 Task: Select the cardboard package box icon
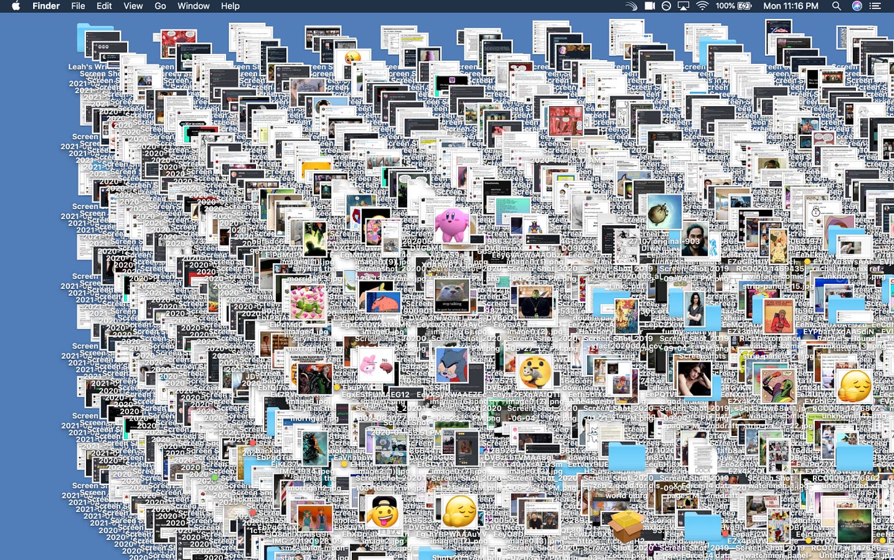click(627, 526)
